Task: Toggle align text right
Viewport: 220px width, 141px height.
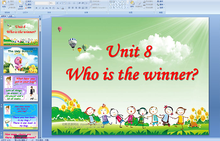Action: coord(76,8)
